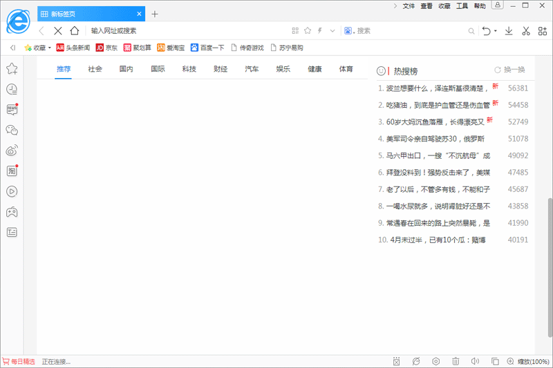Open sidebar Taobao icon

(12, 171)
